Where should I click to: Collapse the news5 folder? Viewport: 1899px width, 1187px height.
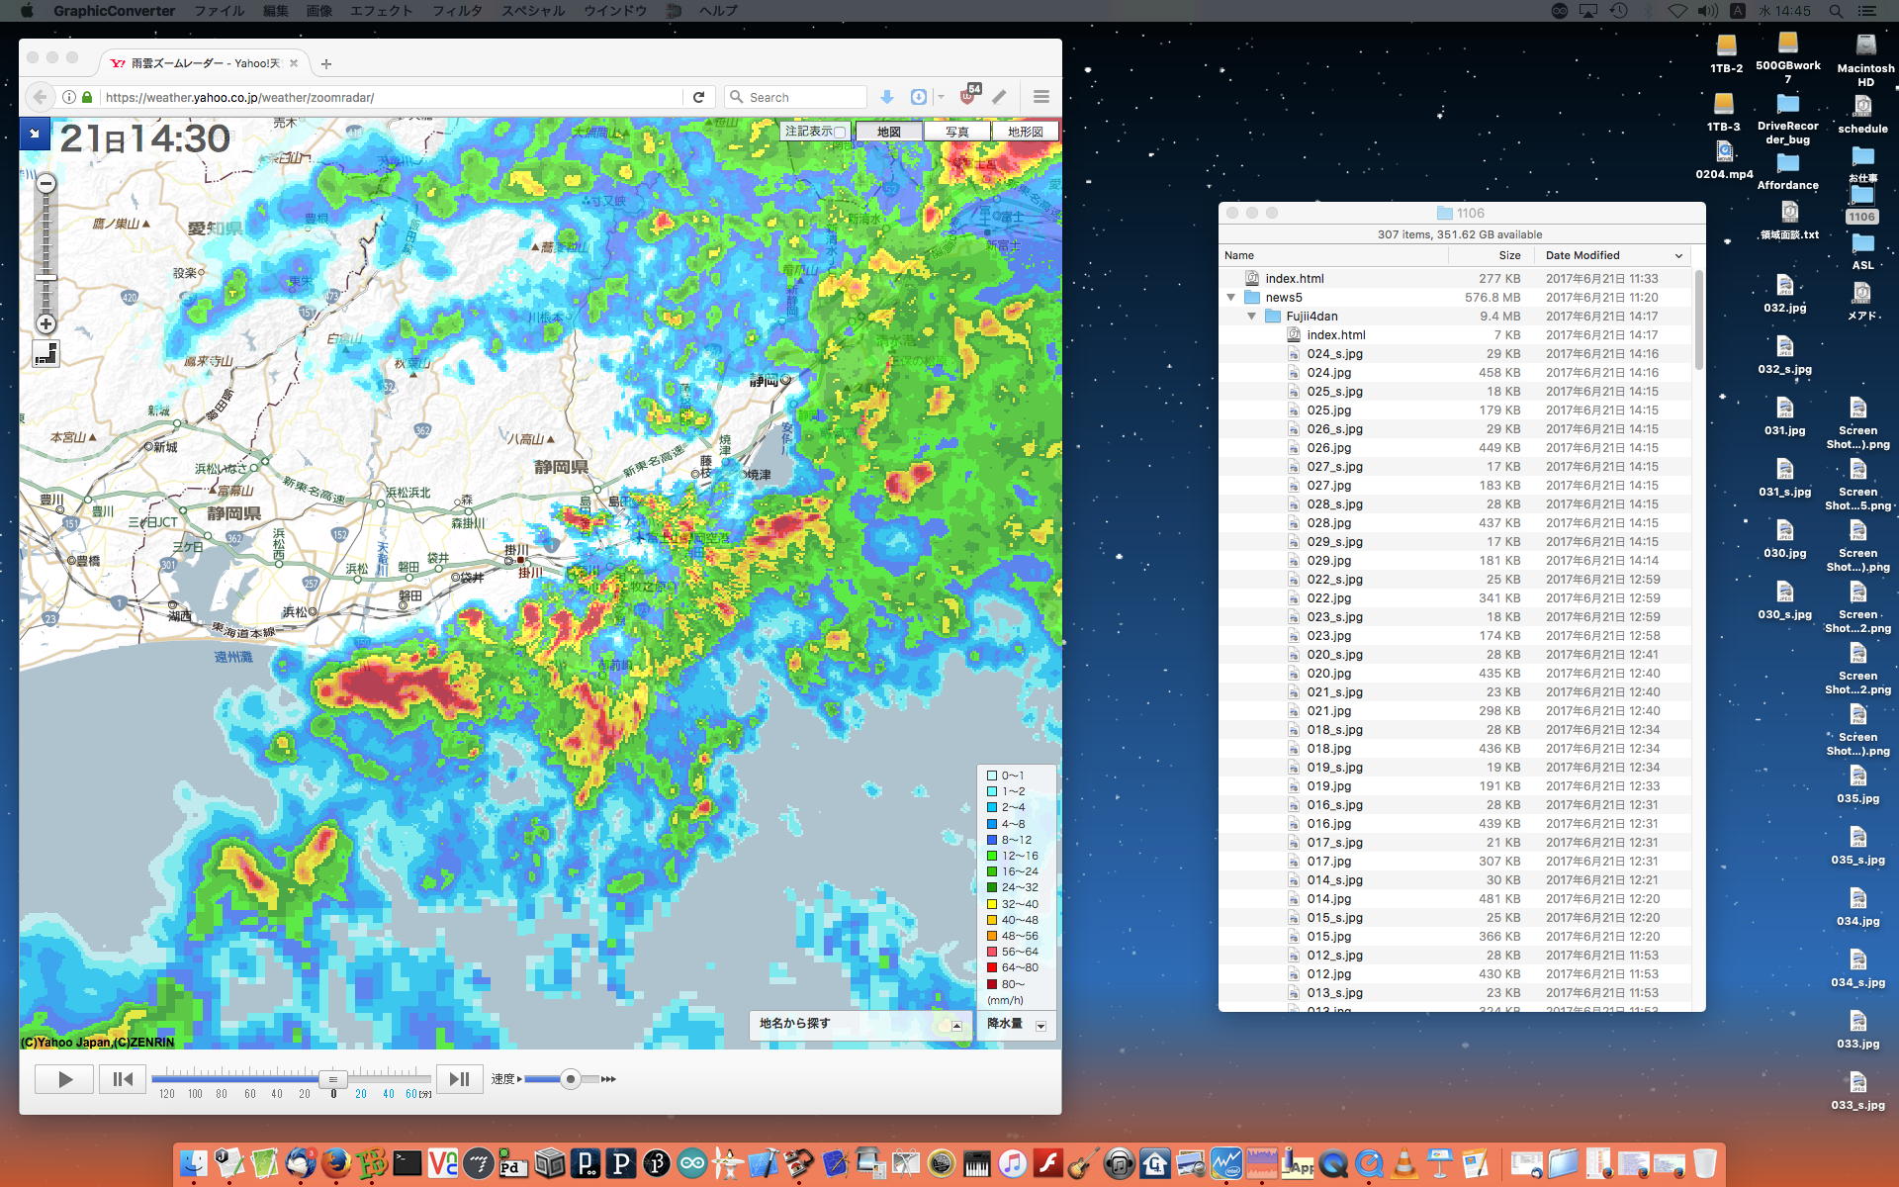[x=1230, y=298]
